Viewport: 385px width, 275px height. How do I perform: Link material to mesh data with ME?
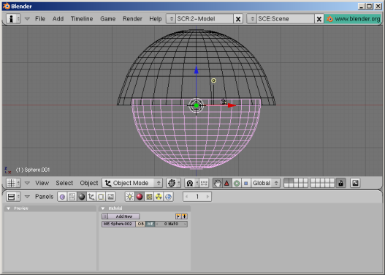(150, 224)
